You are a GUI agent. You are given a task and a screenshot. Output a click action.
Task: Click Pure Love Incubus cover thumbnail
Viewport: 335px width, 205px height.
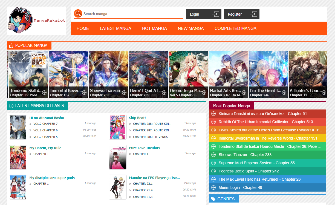(x=118, y=157)
